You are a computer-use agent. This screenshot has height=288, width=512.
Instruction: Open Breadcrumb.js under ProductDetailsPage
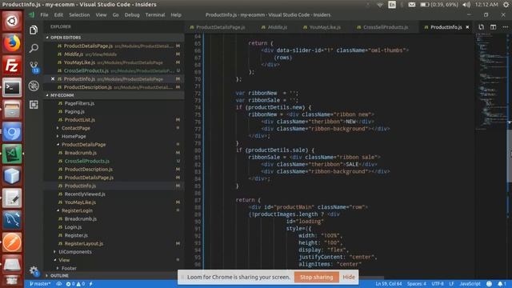pos(80,153)
